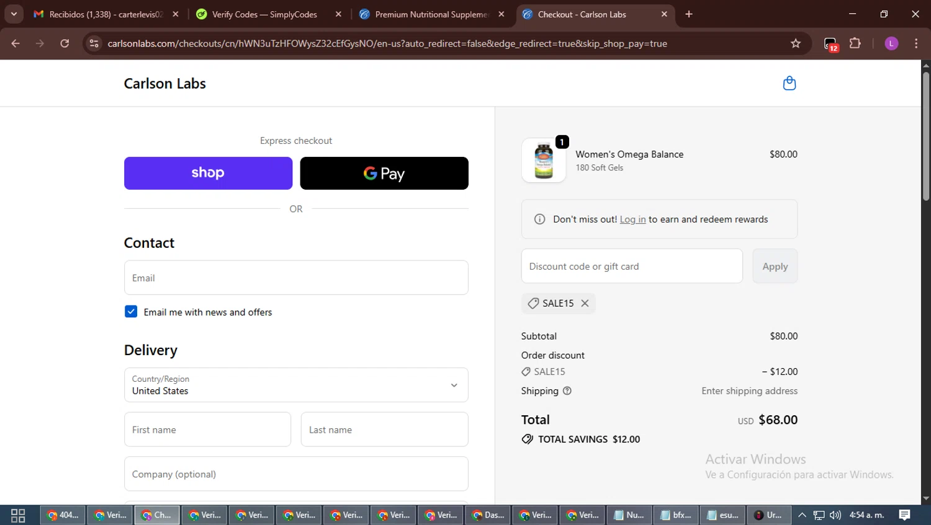The width and height of the screenshot is (931, 525).
Task: Switch to the Verify Codes SimplyCodes tab
Action: pos(264,14)
